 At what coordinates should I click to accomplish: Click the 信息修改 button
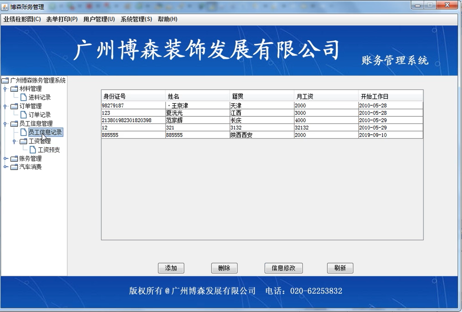click(x=283, y=268)
